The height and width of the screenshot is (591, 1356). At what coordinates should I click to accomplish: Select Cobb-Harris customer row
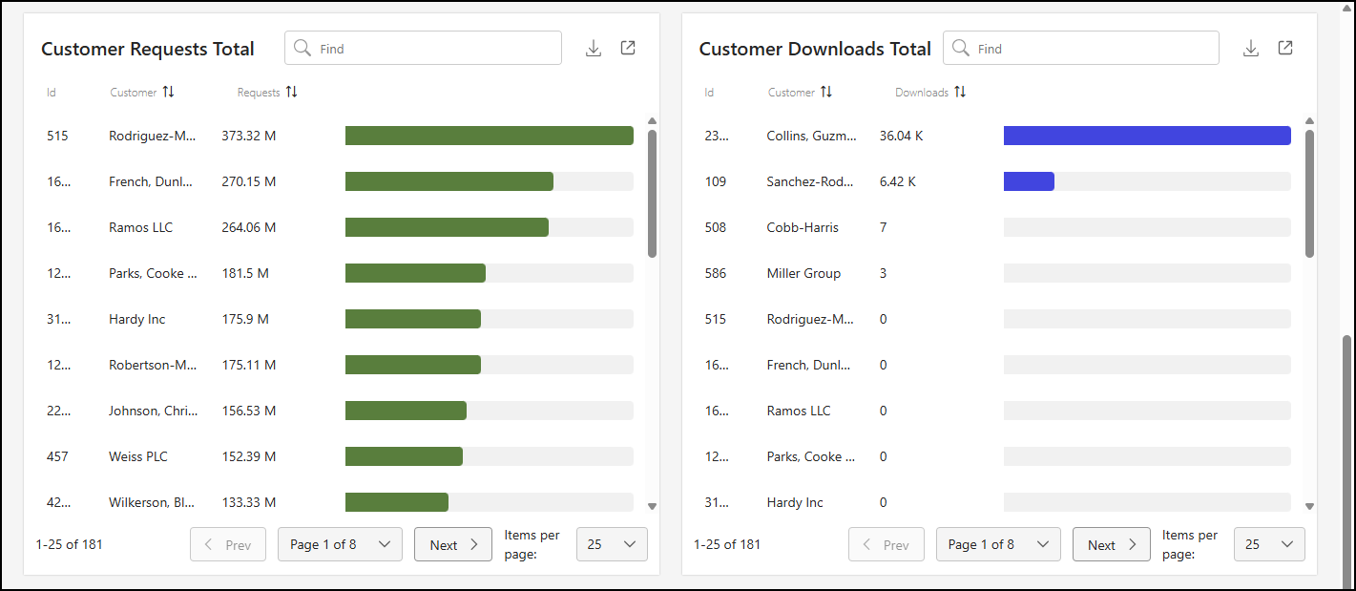pyautogui.click(x=997, y=227)
